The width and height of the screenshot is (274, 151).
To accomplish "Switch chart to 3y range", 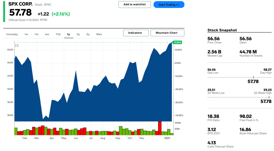I will [x=78, y=34].
